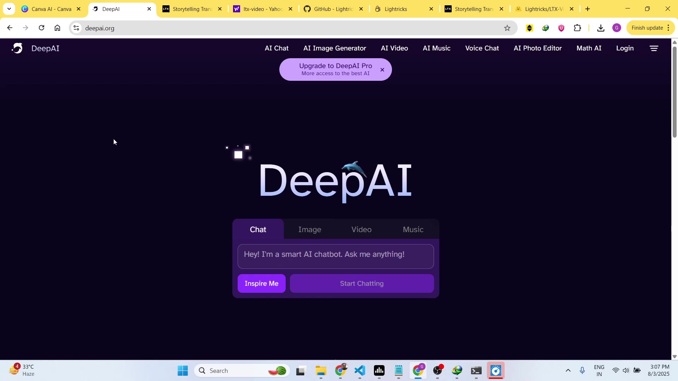The image size is (678, 381).
Task: Click the Start Chatting button
Action: [362, 284]
